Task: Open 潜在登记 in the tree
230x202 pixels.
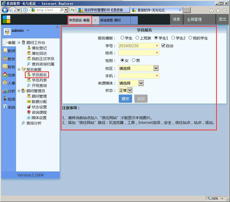Action: [37, 48]
